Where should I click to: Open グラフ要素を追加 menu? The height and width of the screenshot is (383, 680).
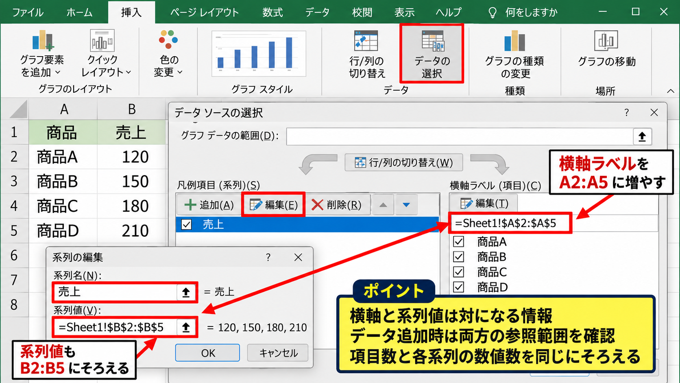[42, 54]
